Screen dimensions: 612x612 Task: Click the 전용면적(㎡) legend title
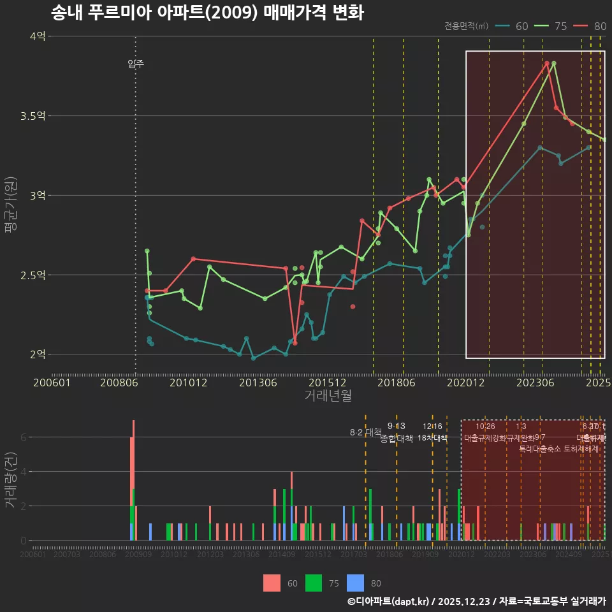point(467,26)
